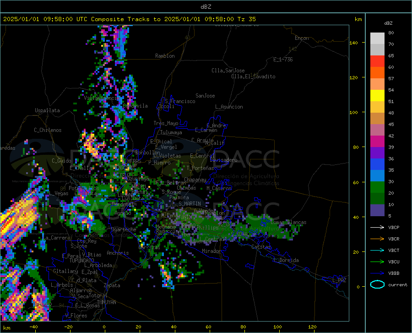
Task: Click the white VBCP arrow legend icon
Action: (x=377, y=227)
